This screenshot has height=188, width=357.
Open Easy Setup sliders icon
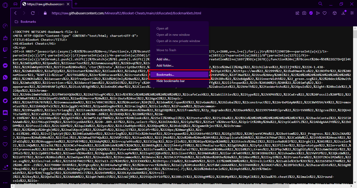pos(352,13)
